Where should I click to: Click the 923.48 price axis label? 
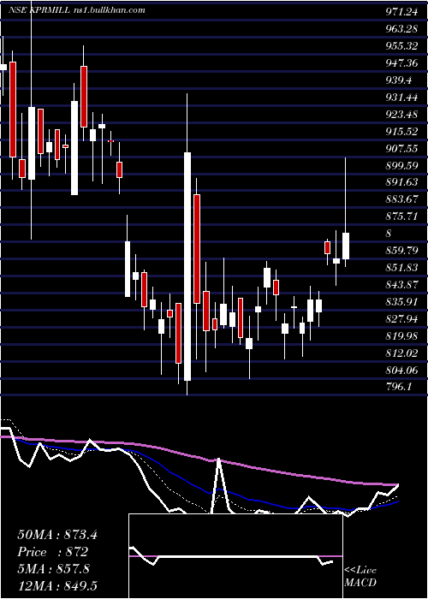click(401, 114)
